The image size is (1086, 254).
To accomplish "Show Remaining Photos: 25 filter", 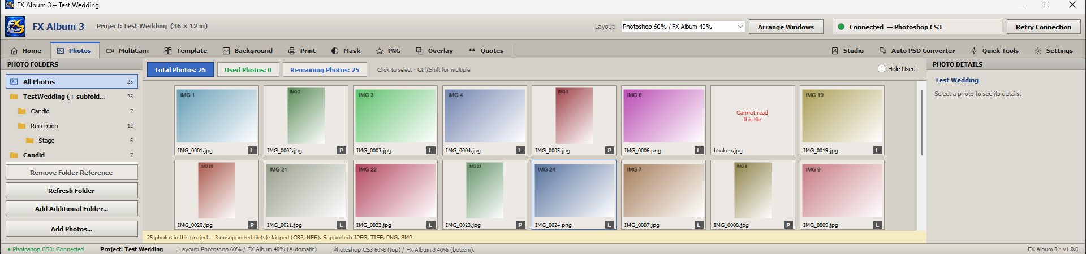I will [325, 69].
